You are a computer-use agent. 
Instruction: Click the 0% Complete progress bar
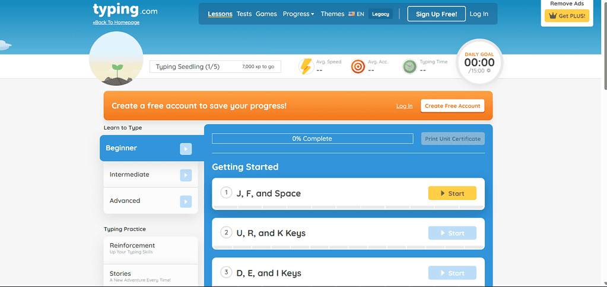313,138
